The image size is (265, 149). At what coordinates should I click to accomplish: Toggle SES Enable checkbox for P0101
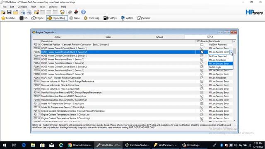pyautogui.click(x=202, y=82)
